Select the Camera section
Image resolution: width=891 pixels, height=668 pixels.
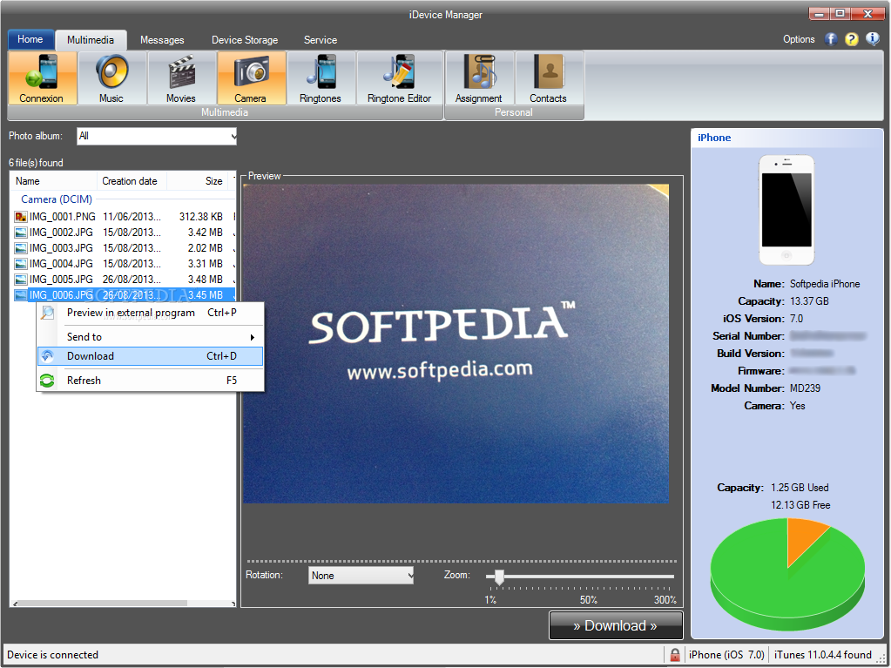pyautogui.click(x=251, y=78)
